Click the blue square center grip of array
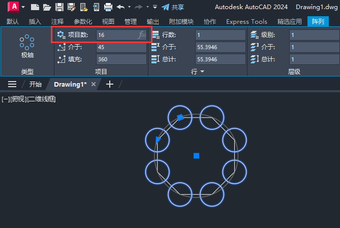 [x=197, y=156]
